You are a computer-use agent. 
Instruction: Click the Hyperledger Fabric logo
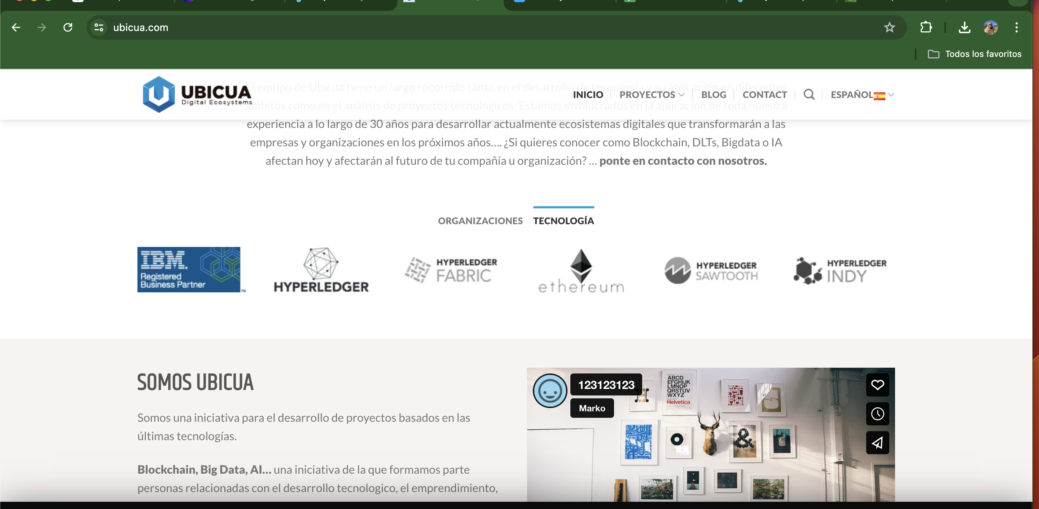click(x=451, y=270)
